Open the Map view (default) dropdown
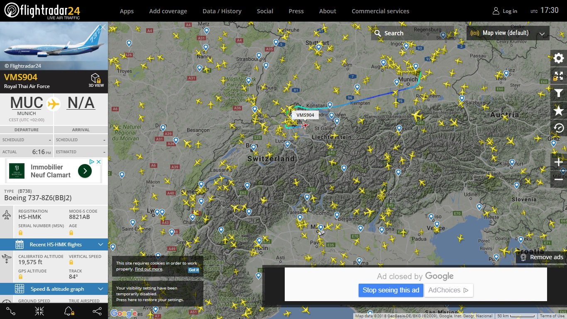This screenshot has height=319, width=567. [x=508, y=33]
